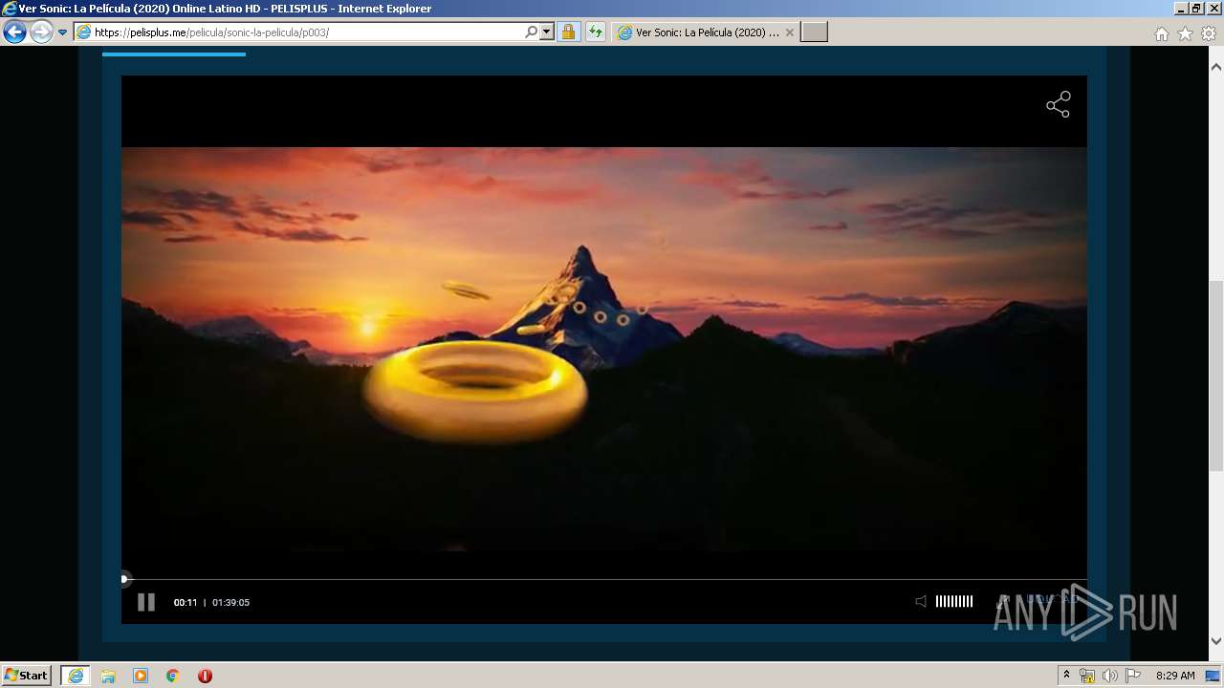Click the 8:29 AM system clock
Viewport: 1224px width, 688px height.
tap(1175, 676)
